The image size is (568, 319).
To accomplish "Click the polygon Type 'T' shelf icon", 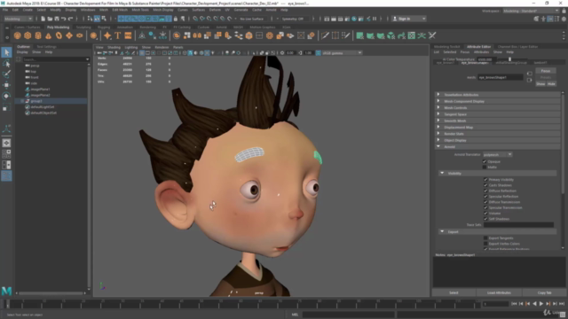I will point(117,35).
